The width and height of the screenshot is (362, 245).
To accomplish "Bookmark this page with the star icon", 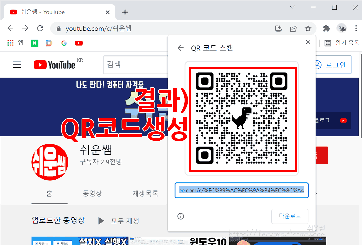I will coord(308,29).
